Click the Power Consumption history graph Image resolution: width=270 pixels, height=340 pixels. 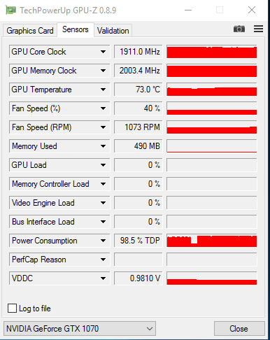pos(212,241)
